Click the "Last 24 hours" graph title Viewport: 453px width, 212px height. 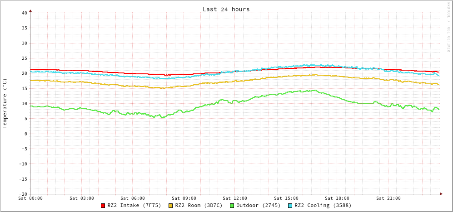226,9
